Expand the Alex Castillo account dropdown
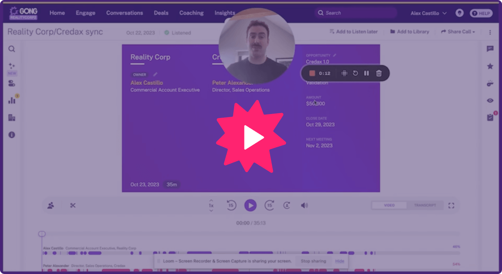502x274 pixels. point(429,13)
